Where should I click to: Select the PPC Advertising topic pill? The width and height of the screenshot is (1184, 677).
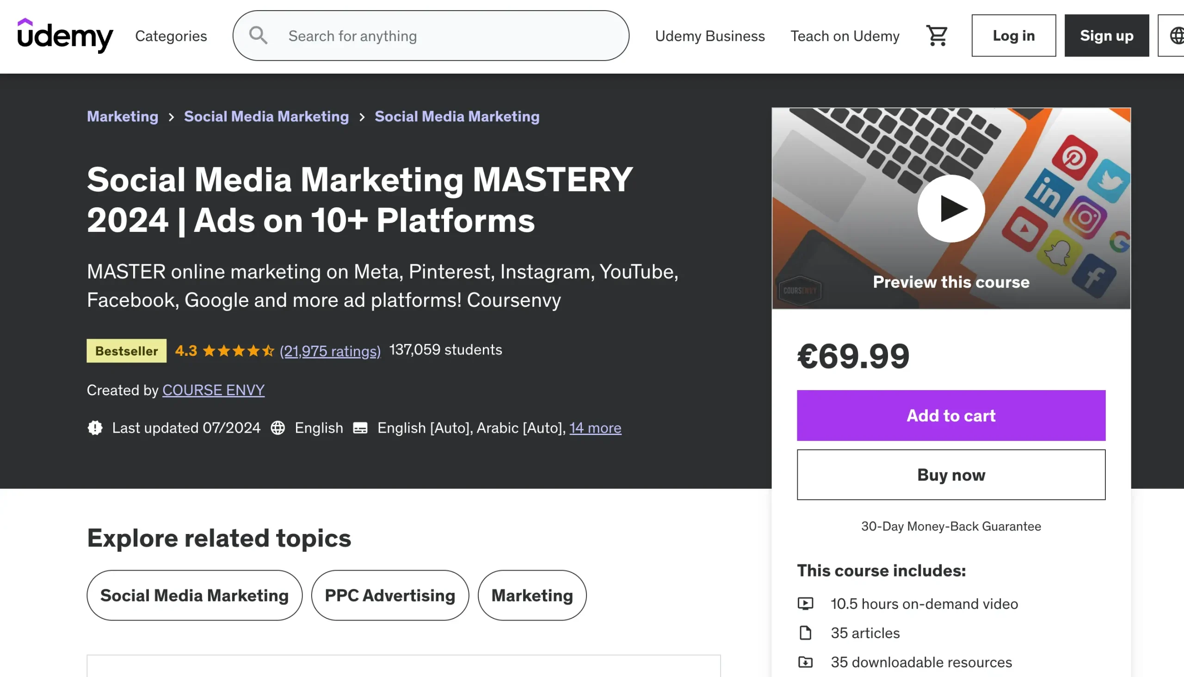390,595
